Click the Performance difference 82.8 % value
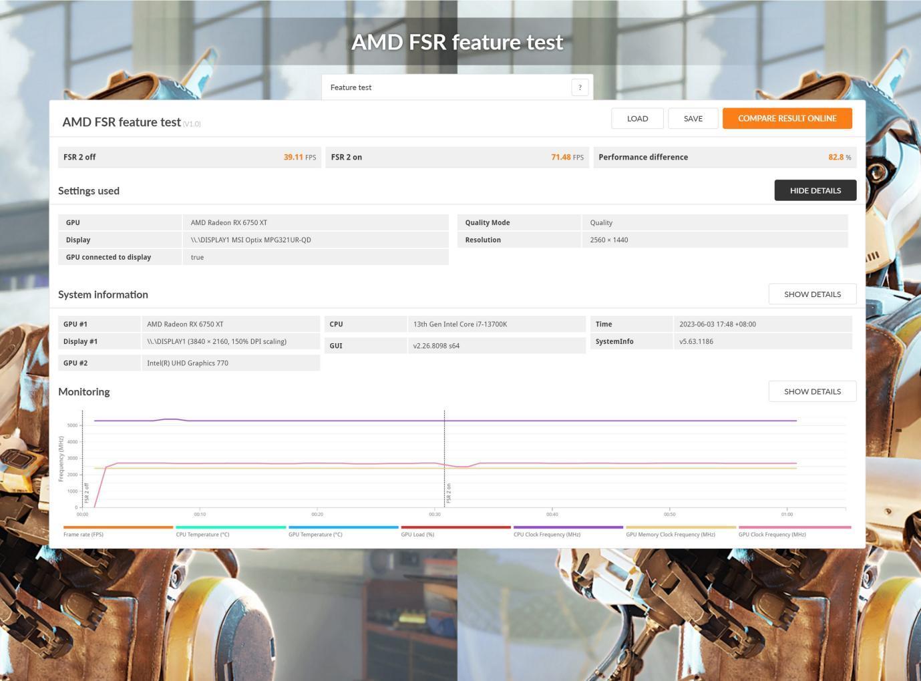Screen dimensions: 921x681 pos(840,158)
